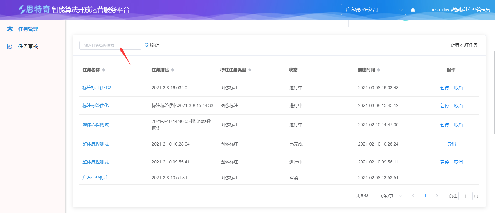This screenshot has height=213, width=495.
Task: Go to next page arrow
Action: tap(437, 196)
